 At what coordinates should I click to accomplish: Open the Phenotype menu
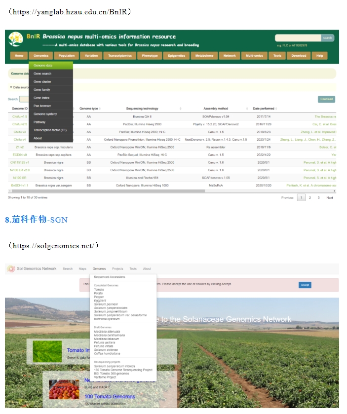click(150, 56)
